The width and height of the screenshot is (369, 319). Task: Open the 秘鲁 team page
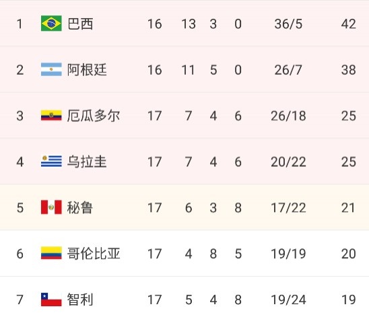click(x=80, y=208)
